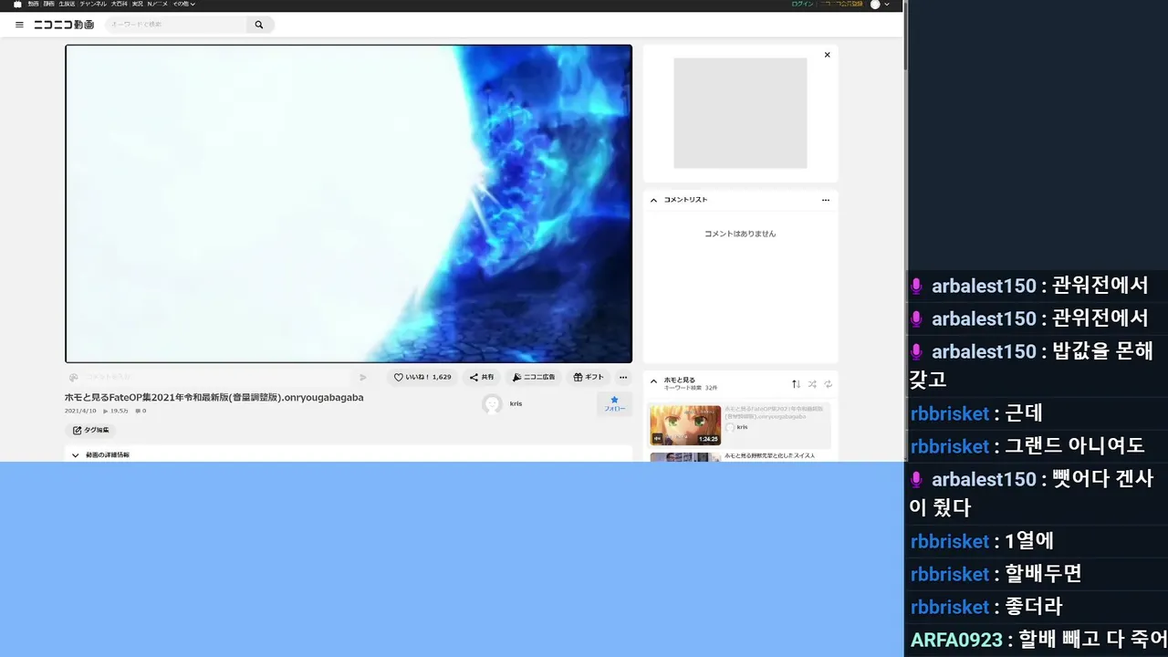Open the チャンネル item in the top bar

click(x=93, y=5)
